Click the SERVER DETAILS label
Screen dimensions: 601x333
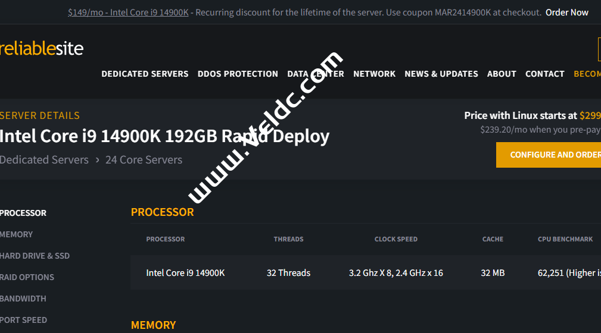coord(40,115)
